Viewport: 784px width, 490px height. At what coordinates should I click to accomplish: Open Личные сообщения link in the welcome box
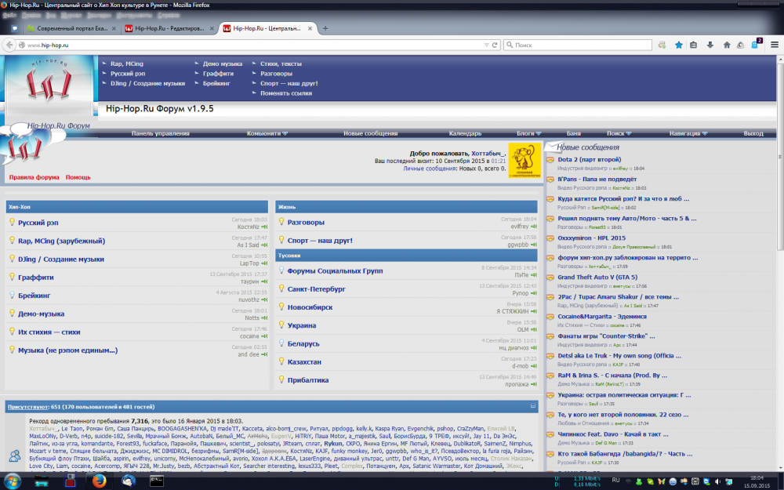click(x=430, y=169)
